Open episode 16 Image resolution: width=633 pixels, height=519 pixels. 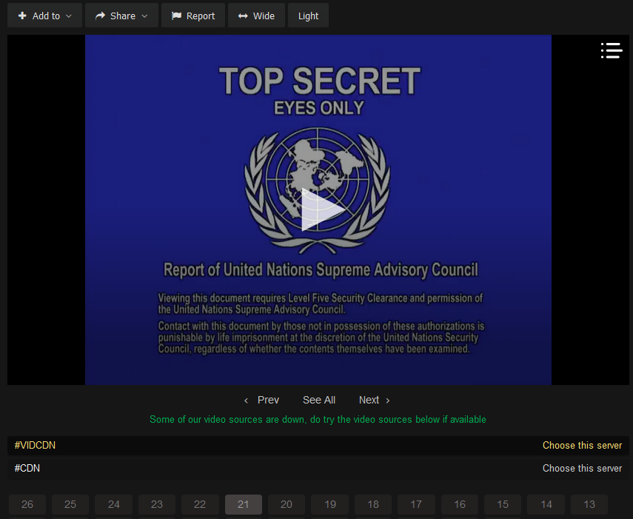click(x=460, y=504)
